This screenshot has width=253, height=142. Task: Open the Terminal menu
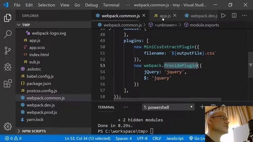pos(111,5)
